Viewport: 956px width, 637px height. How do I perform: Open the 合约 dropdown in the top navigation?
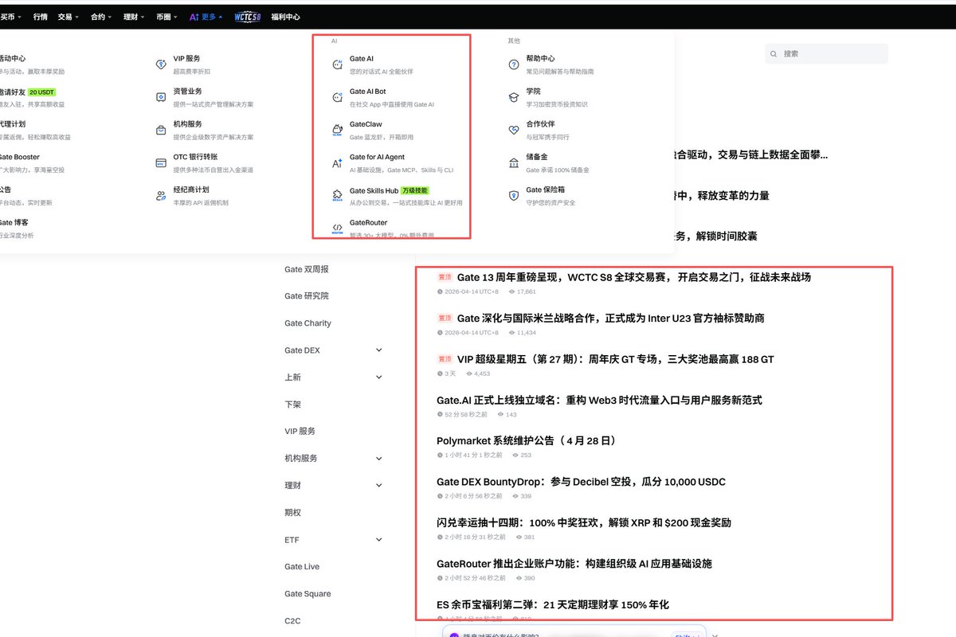tap(101, 16)
